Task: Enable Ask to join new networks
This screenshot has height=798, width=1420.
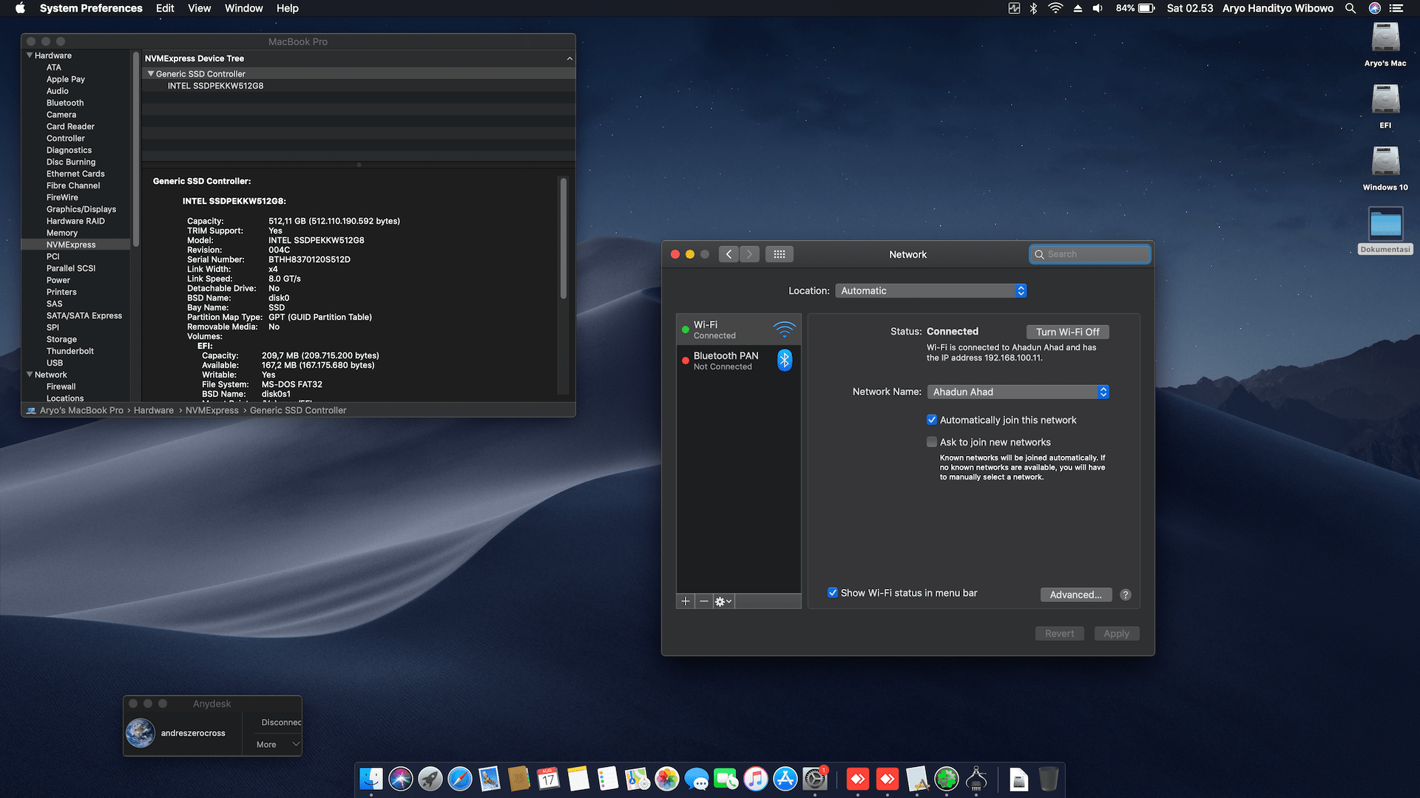Action: click(932, 442)
